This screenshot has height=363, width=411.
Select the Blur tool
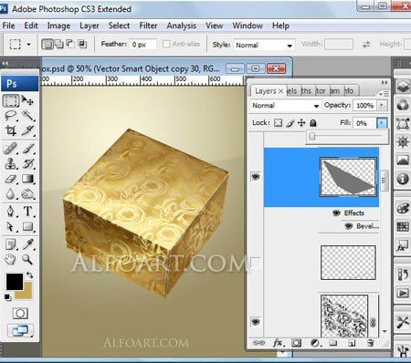coord(11,194)
